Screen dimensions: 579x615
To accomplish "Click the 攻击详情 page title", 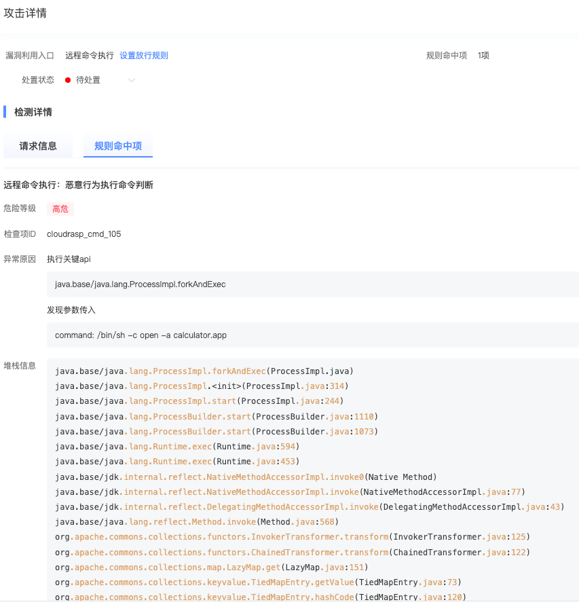I will click(x=26, y=14).
